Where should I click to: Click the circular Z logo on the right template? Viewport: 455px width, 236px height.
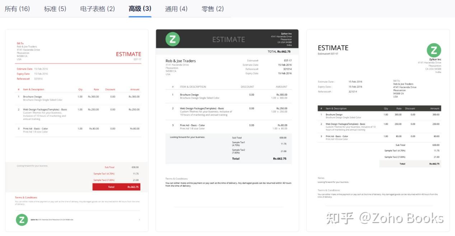(434, 51)
